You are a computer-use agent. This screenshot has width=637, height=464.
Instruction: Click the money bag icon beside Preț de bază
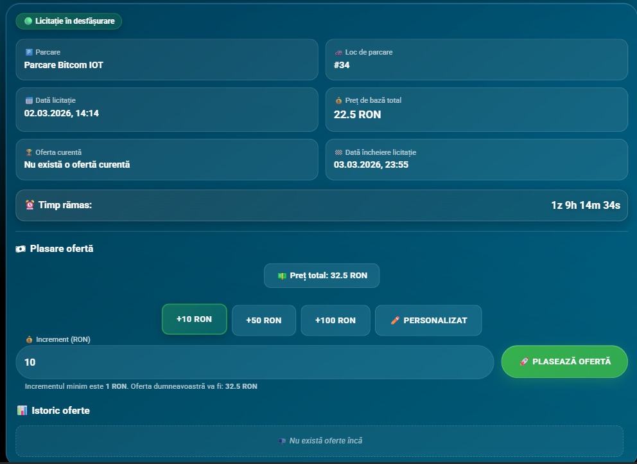click(338, 101)
